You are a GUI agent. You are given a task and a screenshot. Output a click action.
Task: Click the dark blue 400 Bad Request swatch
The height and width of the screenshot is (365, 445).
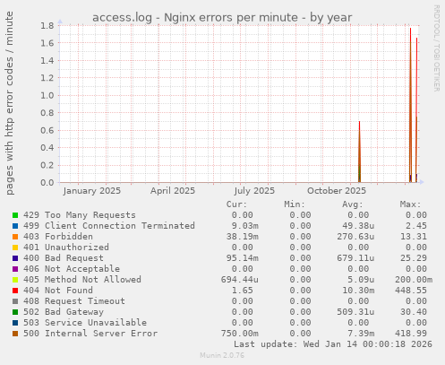(15, 258)
